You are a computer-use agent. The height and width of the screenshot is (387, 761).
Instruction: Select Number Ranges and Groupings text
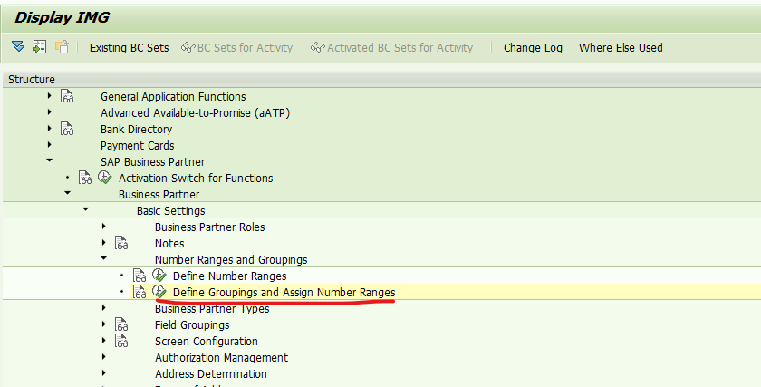coord(231,260)
